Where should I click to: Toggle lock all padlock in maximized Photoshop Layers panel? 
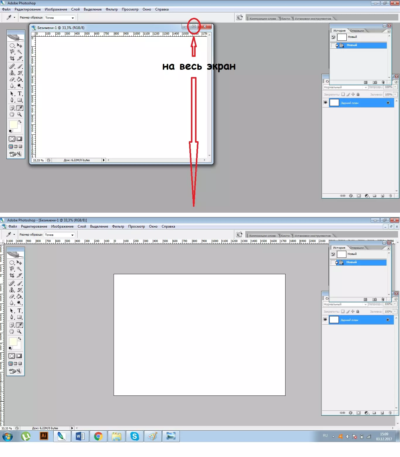tap(358, 311)
